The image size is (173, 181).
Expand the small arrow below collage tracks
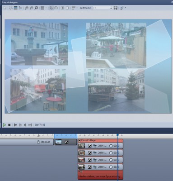pos(79,172)
